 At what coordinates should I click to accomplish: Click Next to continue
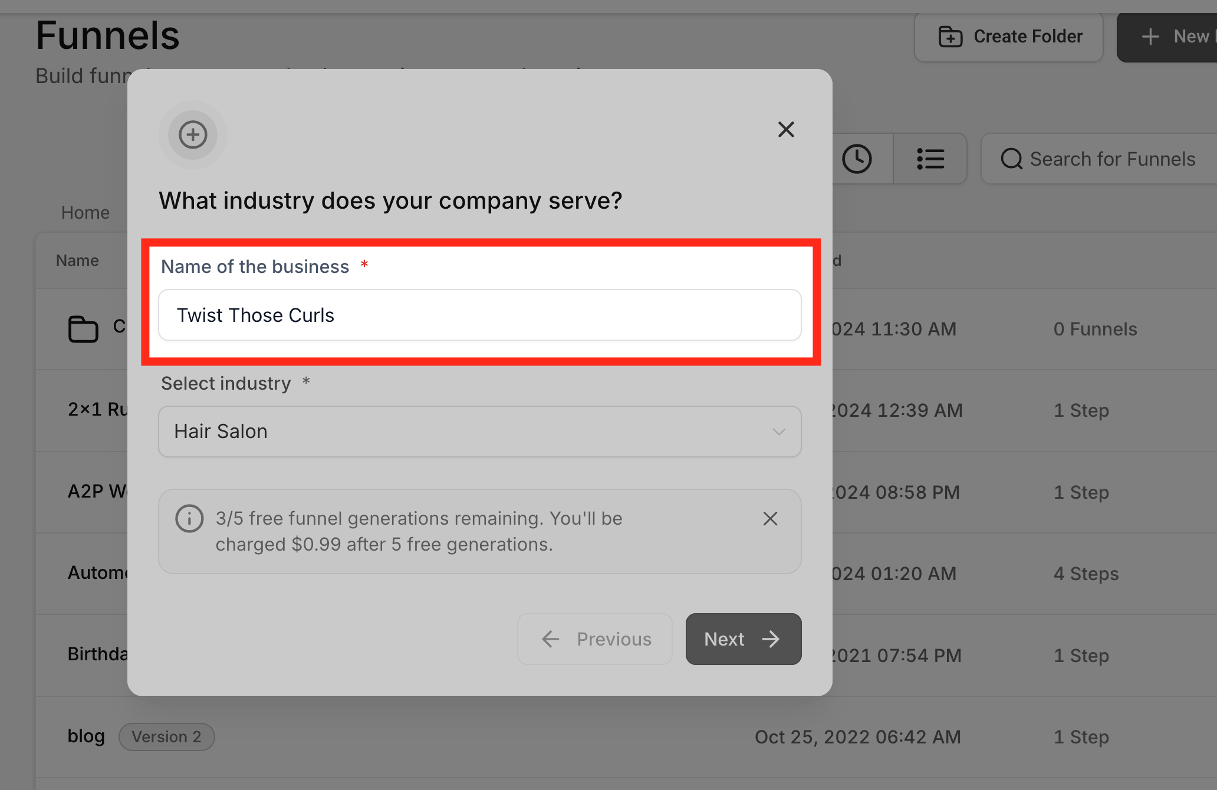point(743,639)
